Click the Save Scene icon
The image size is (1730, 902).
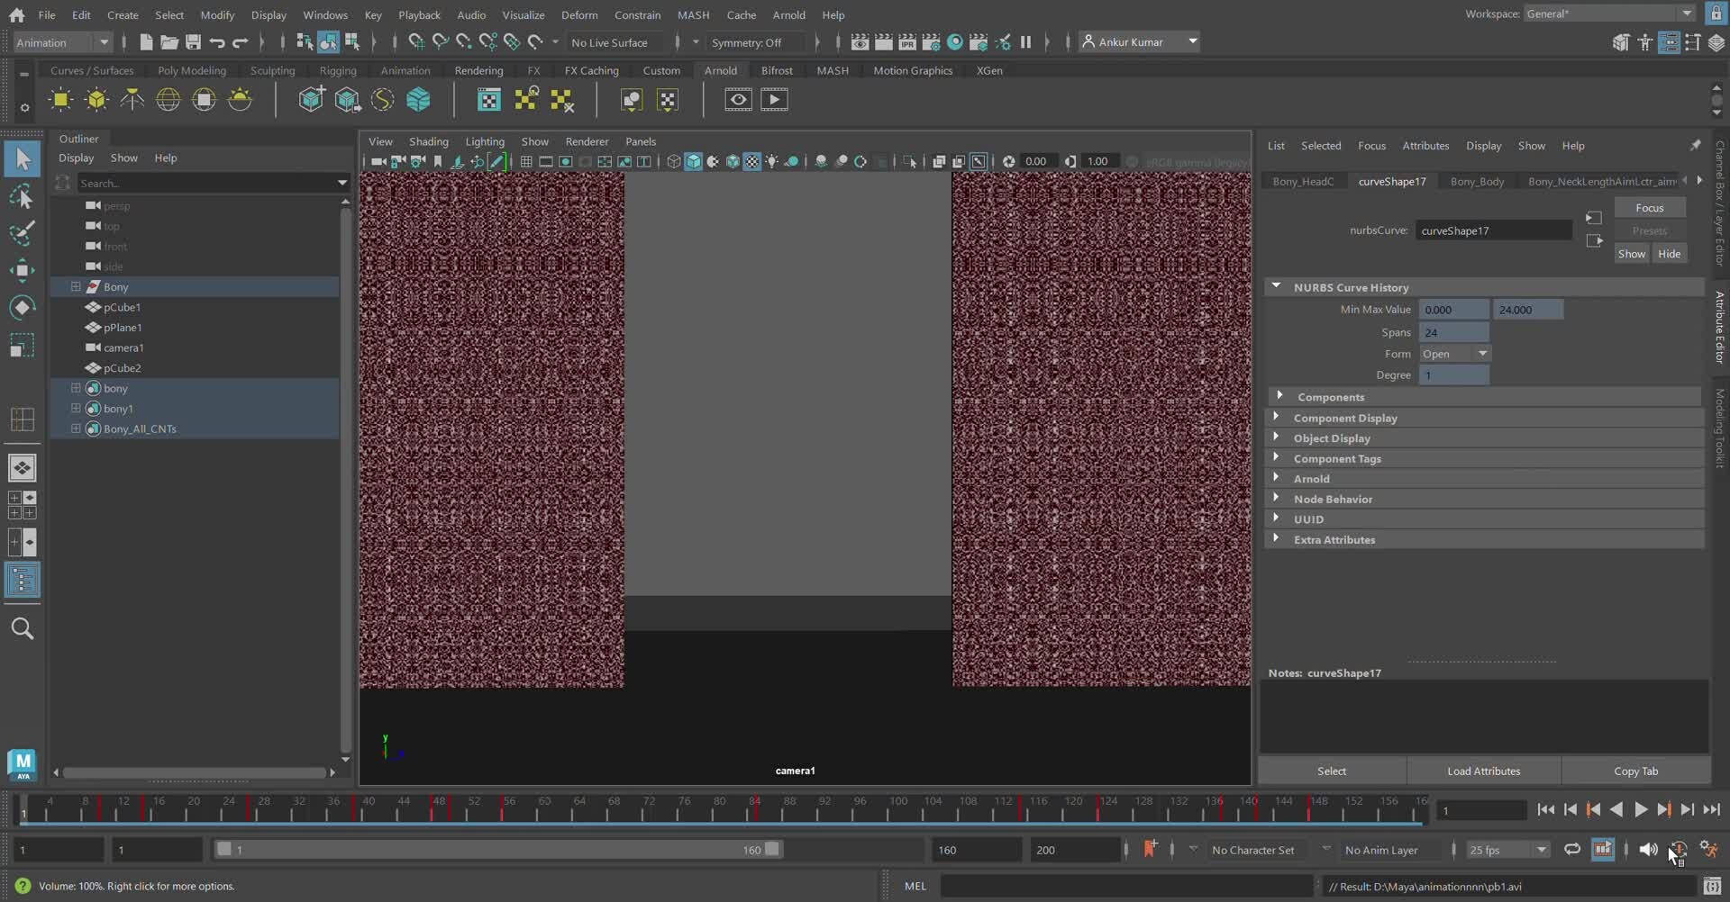(193, 42)
